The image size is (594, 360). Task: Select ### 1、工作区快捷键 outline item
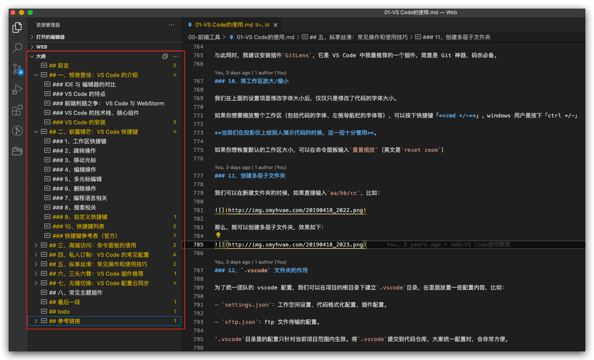pos(104,141)
